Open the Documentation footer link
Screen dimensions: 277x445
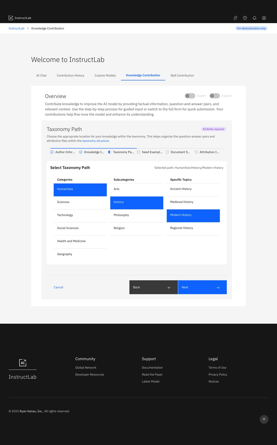click(x=152, y=368)
